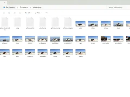Viewport: 130px width, 97px height.
Task: Open the Sort dropdown menu
Action: click(x=28, y=13)
